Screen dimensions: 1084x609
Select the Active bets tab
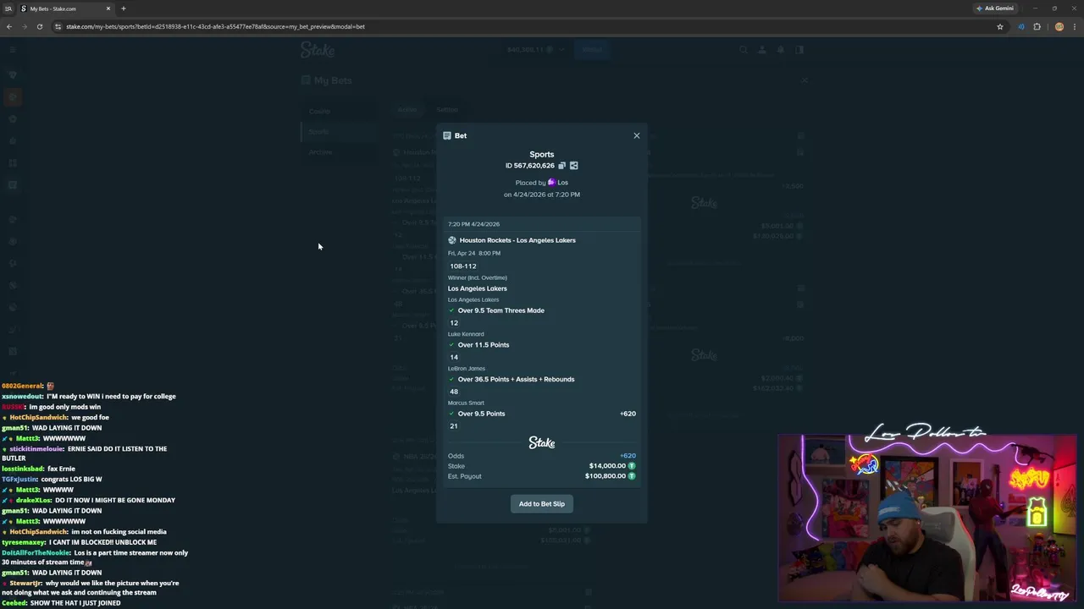point(407,110)
